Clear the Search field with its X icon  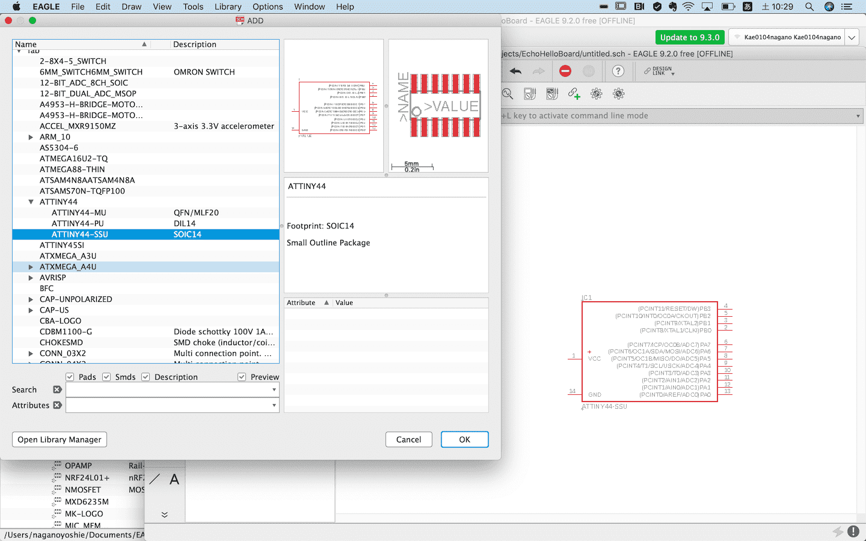pos(57,390)
